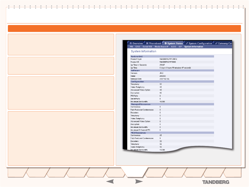Click the PRI Ports row label
Screen dimensions: 249x187
134,96
